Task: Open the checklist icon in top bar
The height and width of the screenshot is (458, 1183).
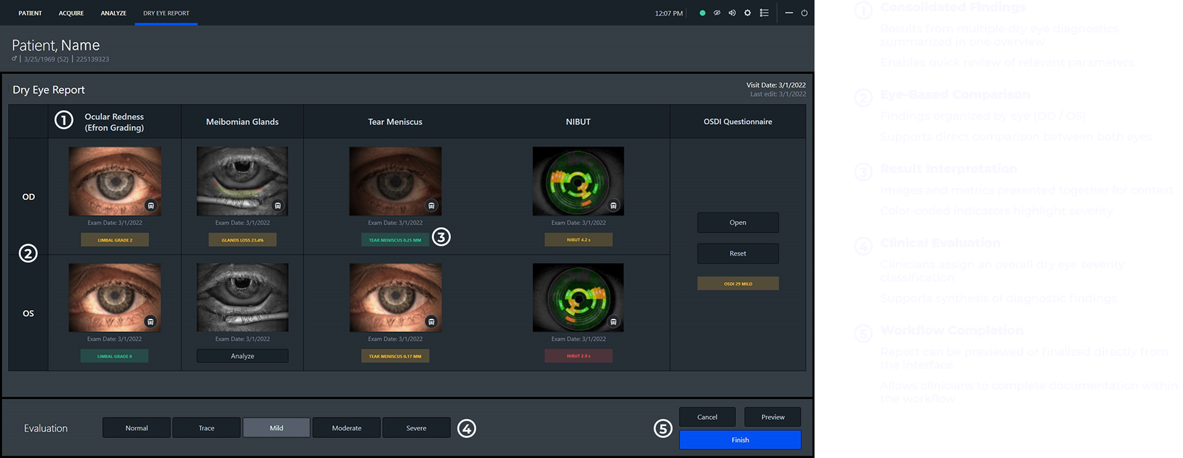Action: click(x=764, y=13)
